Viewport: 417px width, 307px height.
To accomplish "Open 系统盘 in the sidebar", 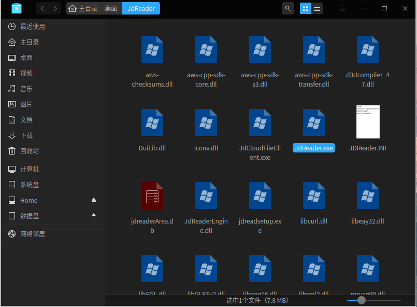I will tap(53, 185).
